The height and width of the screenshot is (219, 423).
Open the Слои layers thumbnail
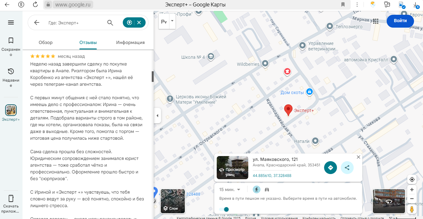tap(173, 201)
